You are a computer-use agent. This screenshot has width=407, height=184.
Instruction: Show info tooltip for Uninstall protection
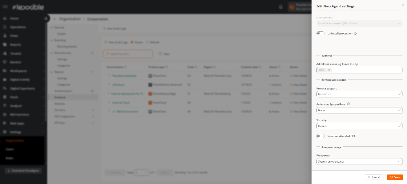[x=355, y=34]
